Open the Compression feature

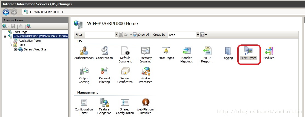coord(104,53)
